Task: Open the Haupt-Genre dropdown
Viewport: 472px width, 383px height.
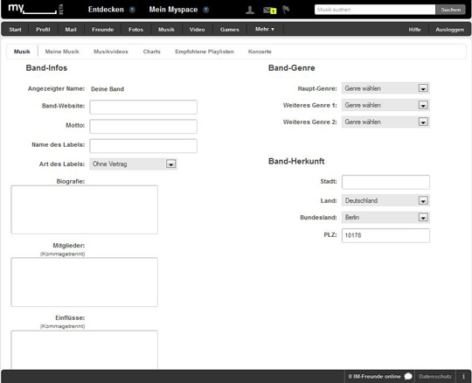Action: coord(385,88)
